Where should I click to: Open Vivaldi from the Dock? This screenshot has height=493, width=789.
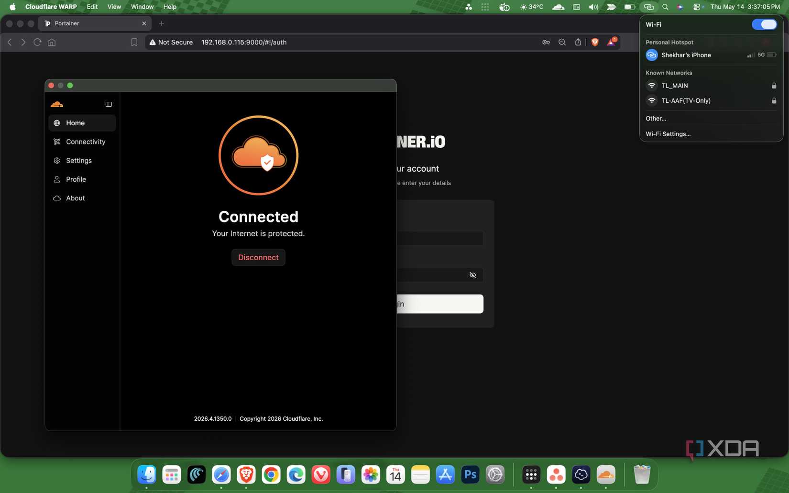click(321, 475)
